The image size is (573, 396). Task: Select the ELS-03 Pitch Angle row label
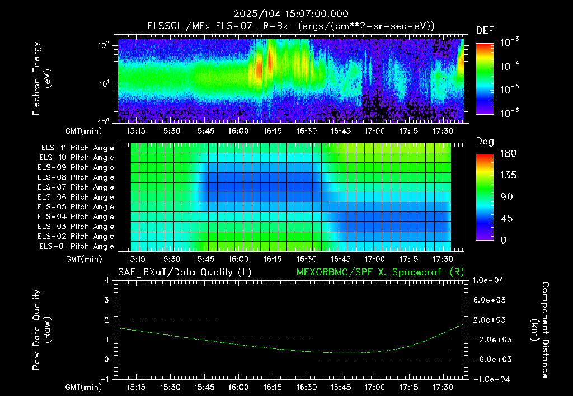(x=76, y=227)
